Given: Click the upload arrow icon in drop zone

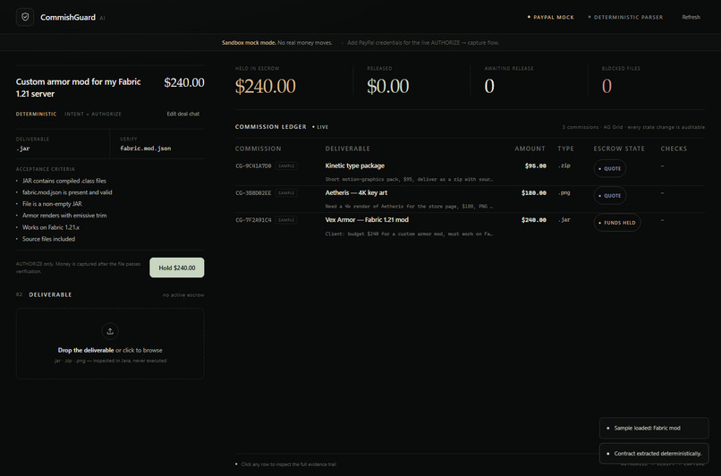Looking at the screenshot, I should pos(110,331).
